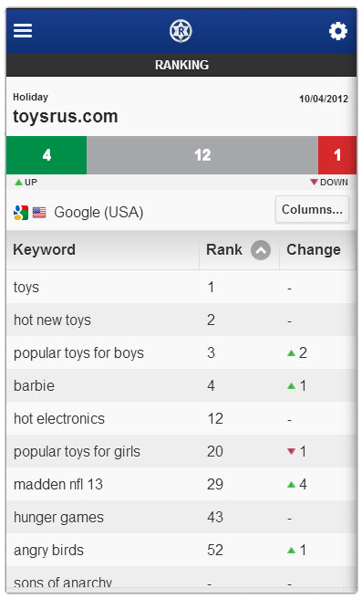Sort by the Change column header
Image resolution: width=362 pixels, height=599 pixels.
(x=314, y=250)
